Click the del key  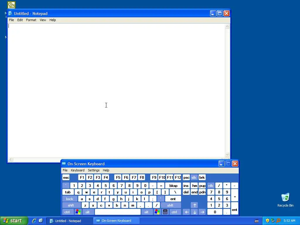[x=186, y=192]
